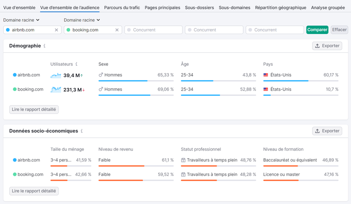Click the US flag in booking.com row
351x204 pixels.
tap(266, 89)
